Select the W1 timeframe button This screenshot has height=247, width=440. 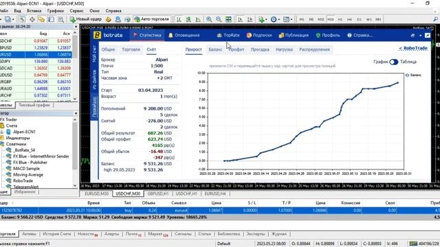368,19
